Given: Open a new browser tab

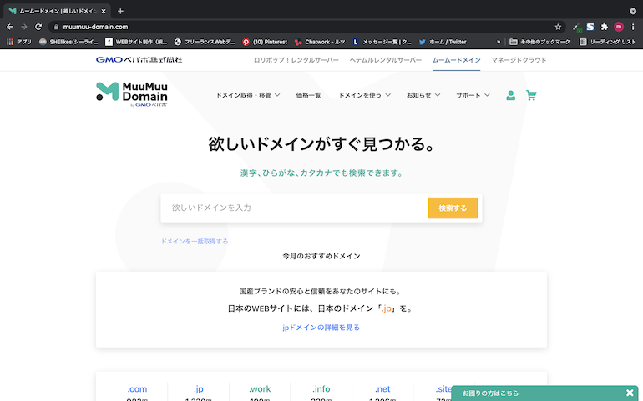Looking at the screenshot, I should click(x=120, y=11).
